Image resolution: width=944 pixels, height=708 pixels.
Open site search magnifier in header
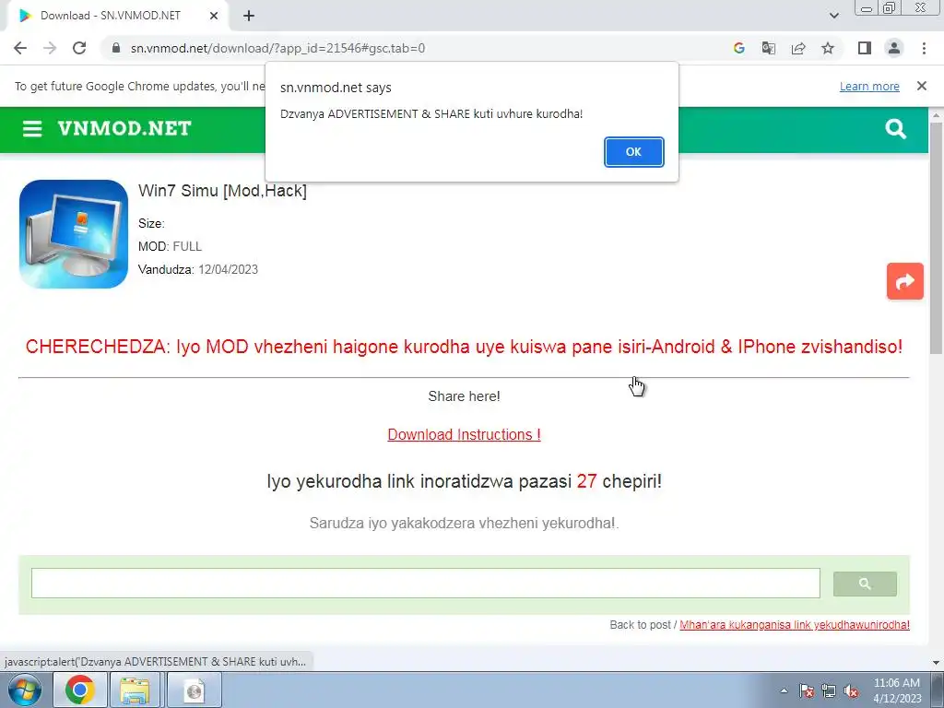coord(895,128)
